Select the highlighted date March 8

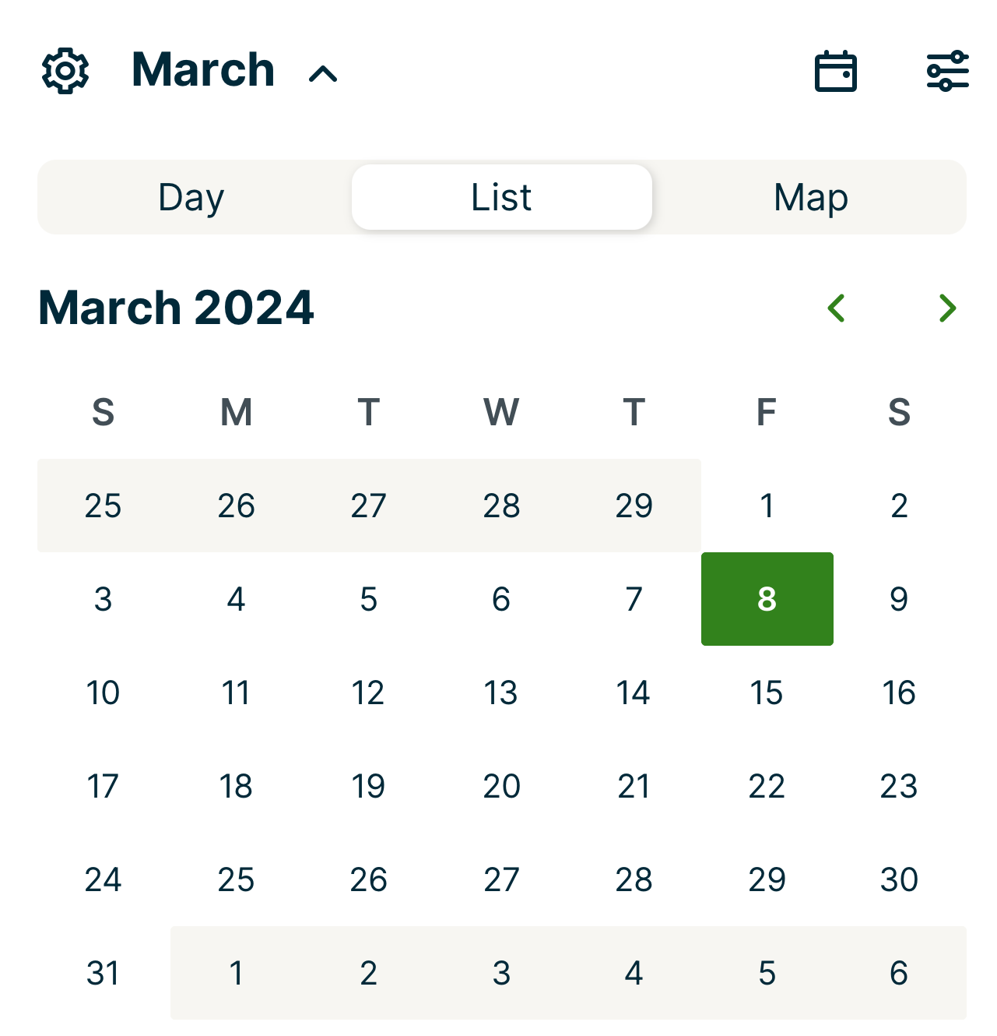pyautogui.click(x=767, y=599)
